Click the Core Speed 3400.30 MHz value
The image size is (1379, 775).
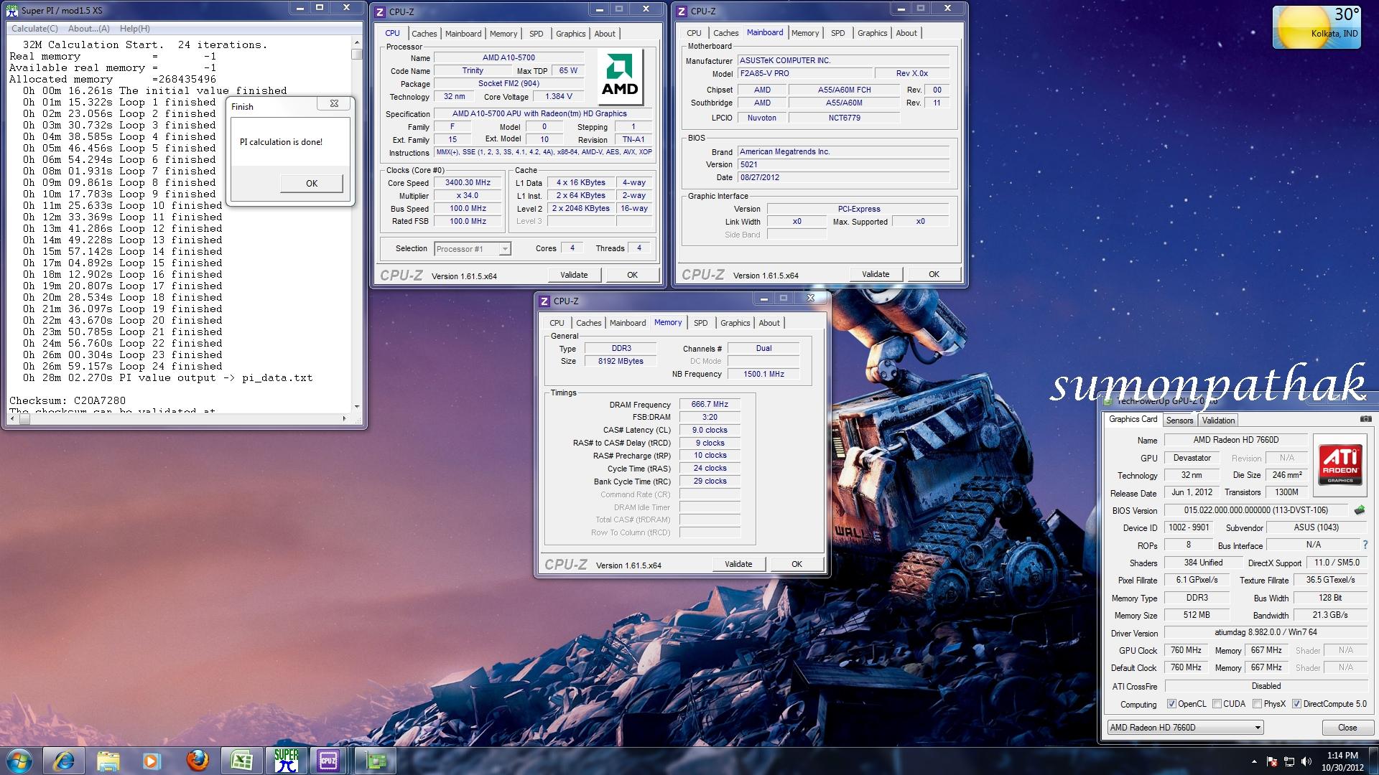468,182
